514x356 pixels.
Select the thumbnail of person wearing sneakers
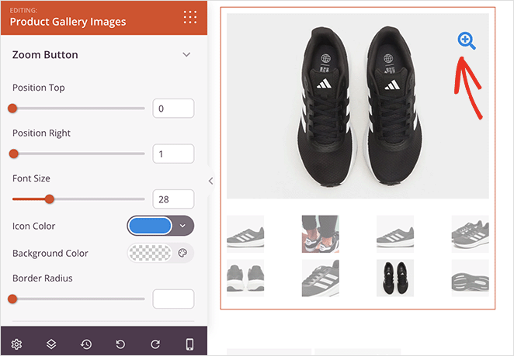(x=320, y=233)
